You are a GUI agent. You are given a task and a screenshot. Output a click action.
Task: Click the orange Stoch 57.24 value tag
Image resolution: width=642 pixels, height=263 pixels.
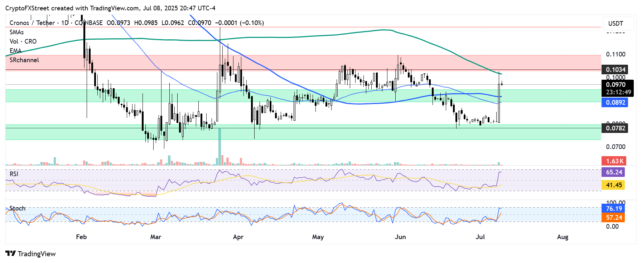pos(614,218)
